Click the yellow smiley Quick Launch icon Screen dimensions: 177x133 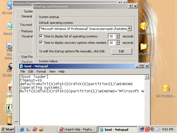41,129
